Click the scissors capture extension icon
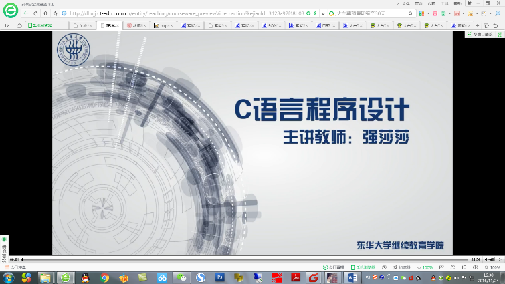The image size is (505, 284). (484, 13)
